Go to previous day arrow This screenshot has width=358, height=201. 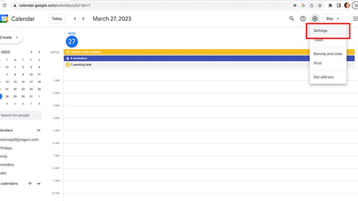click(x=75, y=19)
